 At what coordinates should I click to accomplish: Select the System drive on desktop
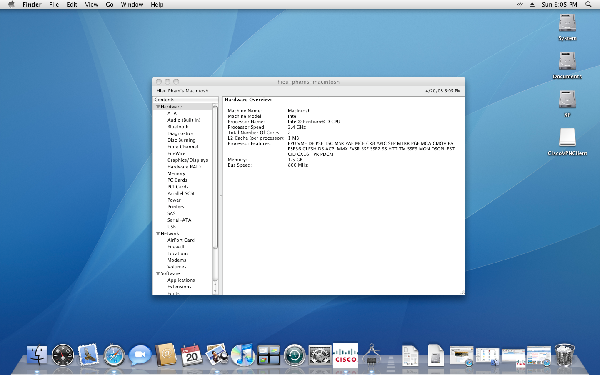(x=567, y=27)
